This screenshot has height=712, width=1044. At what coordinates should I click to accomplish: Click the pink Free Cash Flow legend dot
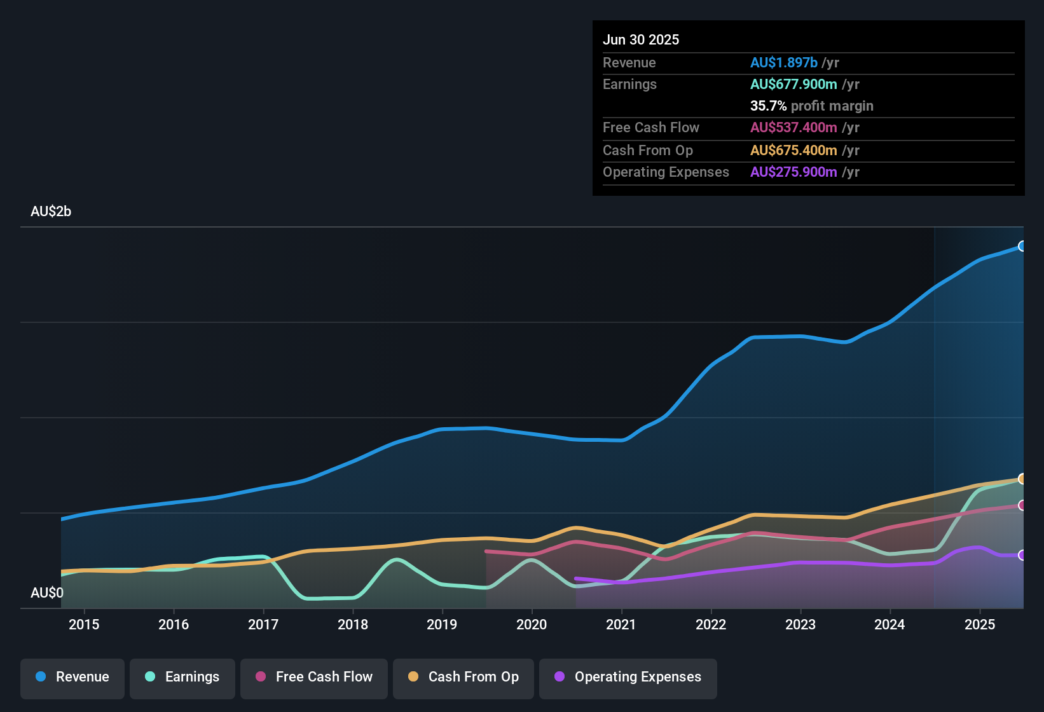pyautogui.click(x=260, y=677)
